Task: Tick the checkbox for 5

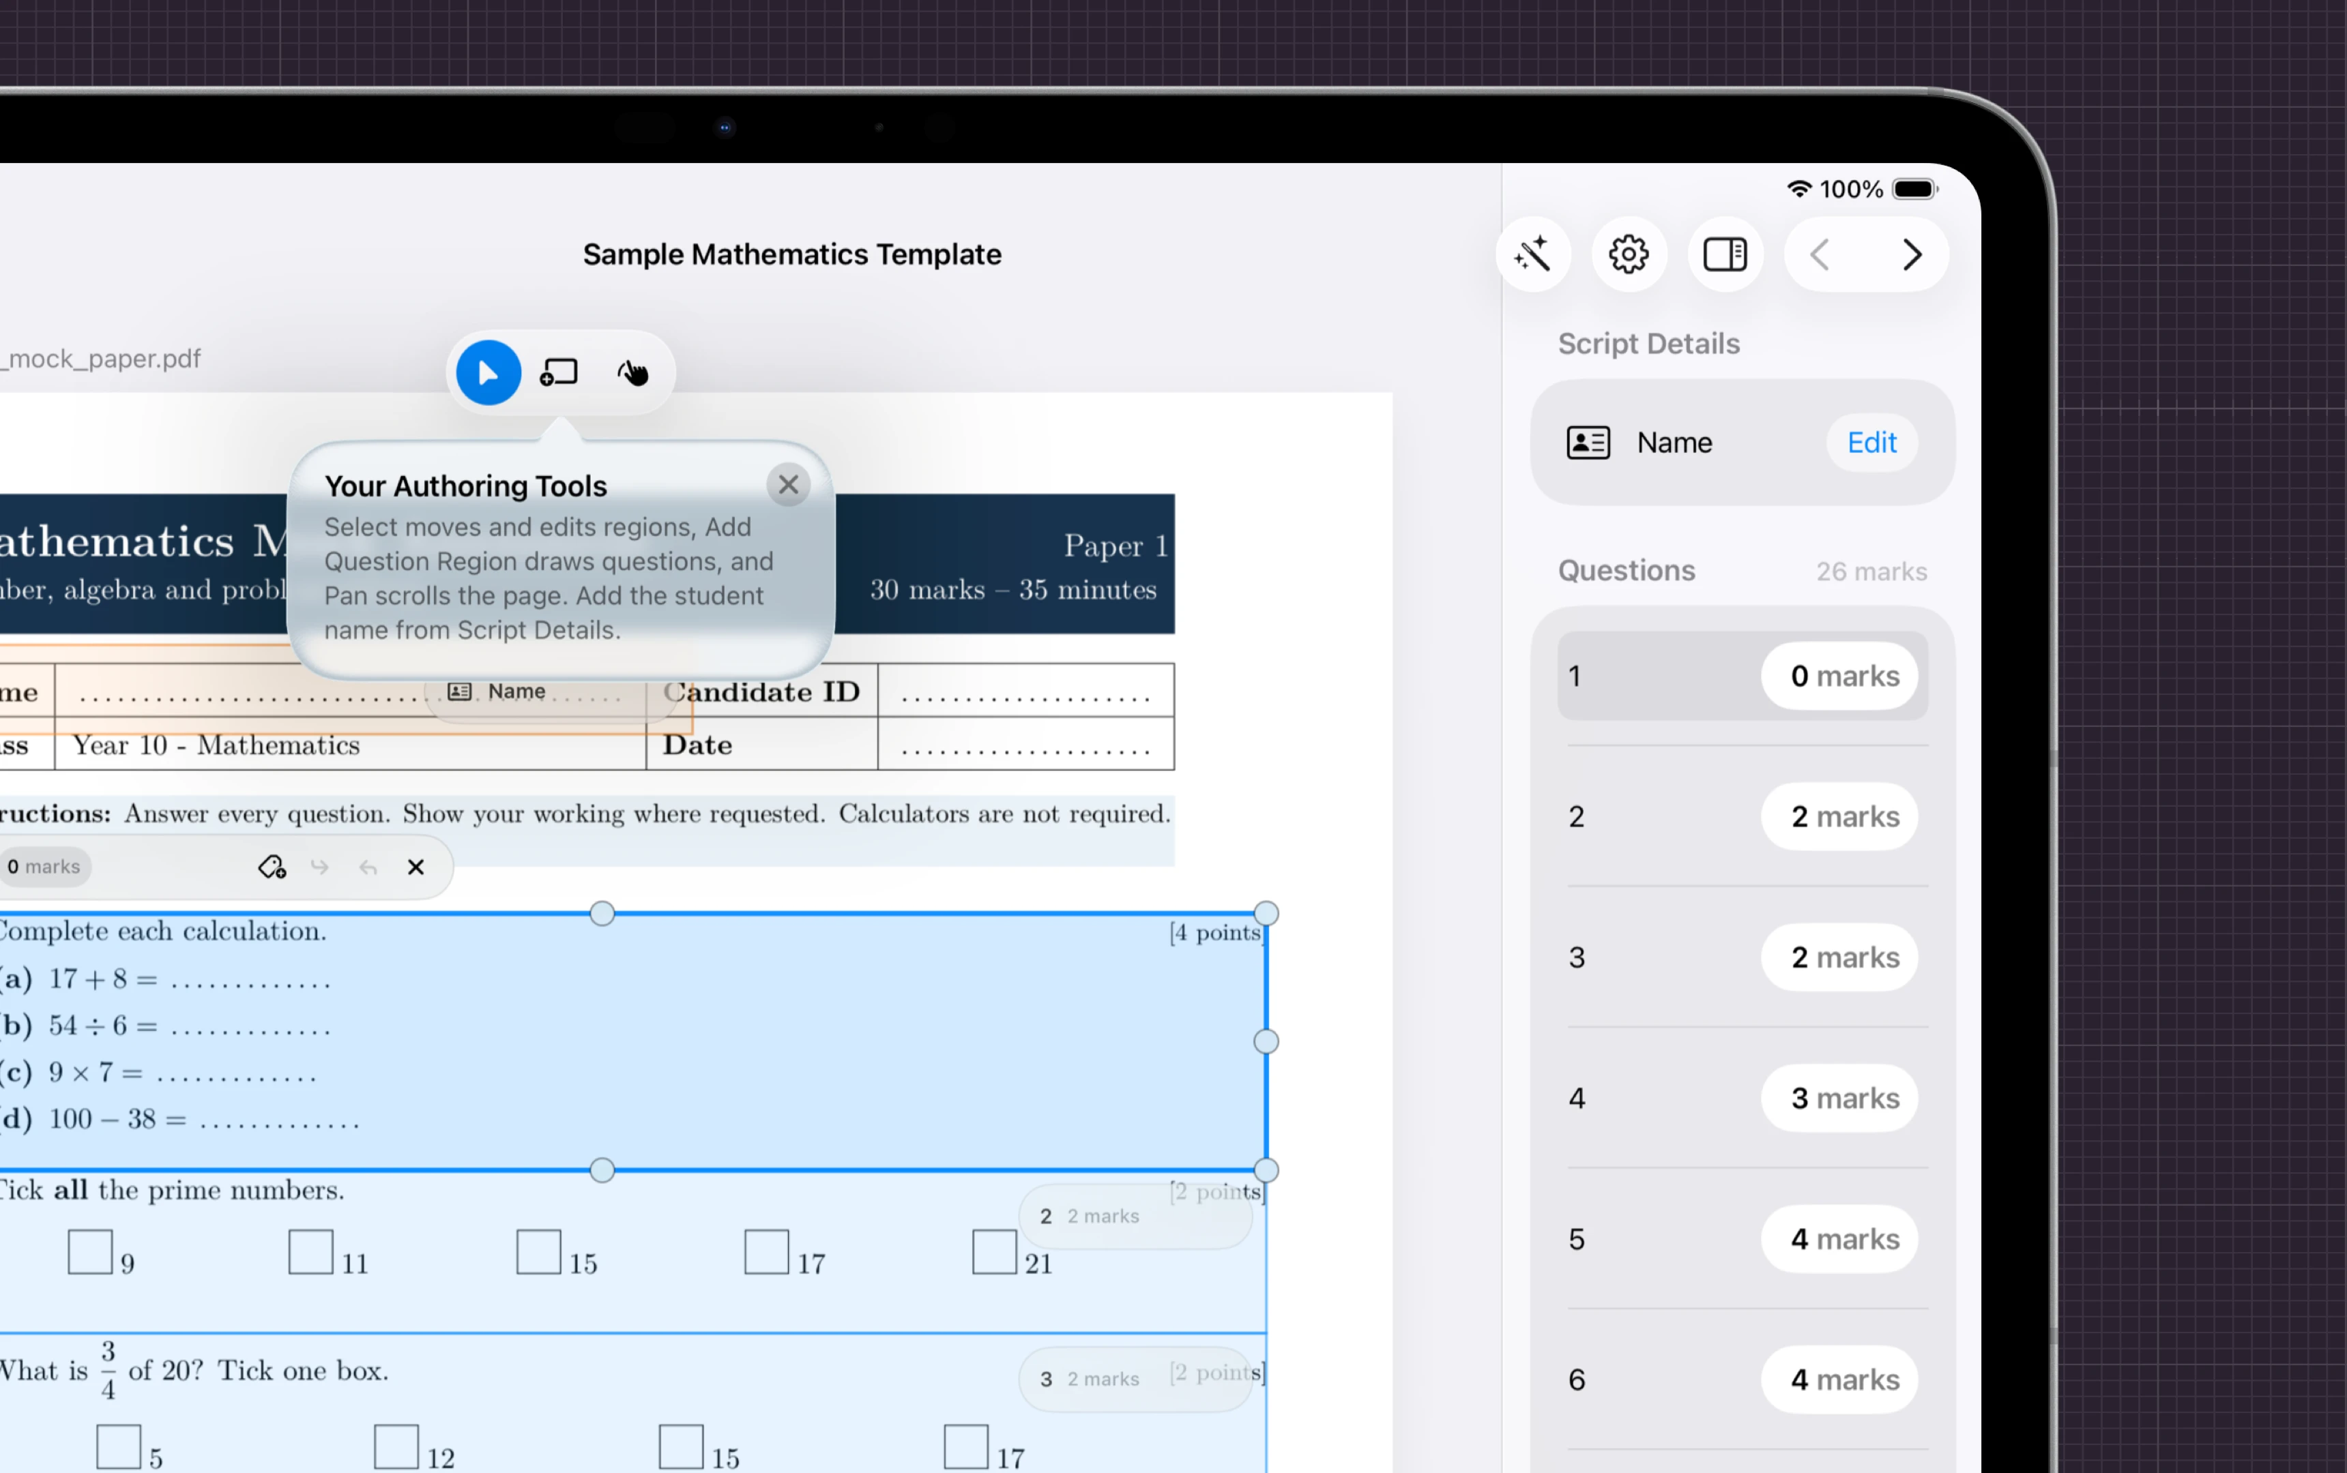Action: click(119, 1448)
